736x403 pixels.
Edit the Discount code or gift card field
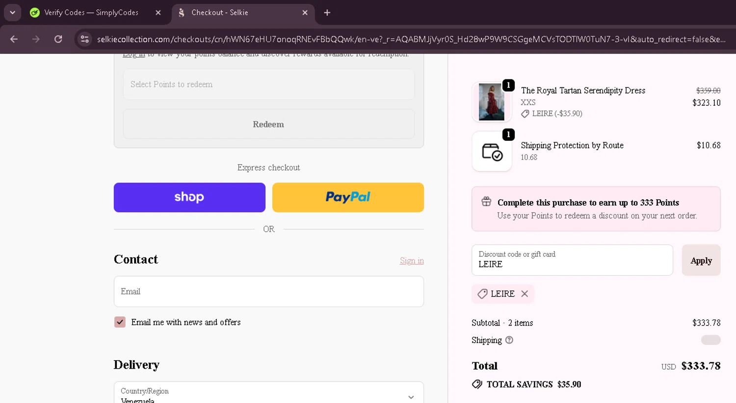click(572, 260)
